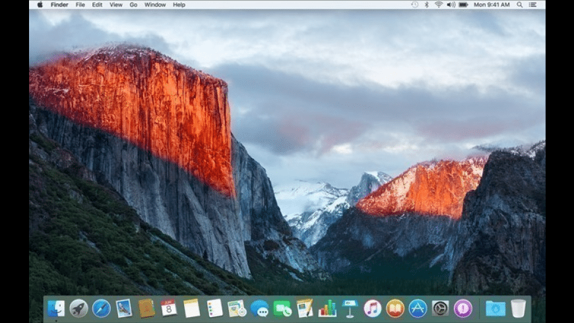This screenshot has height=323, width=574.
Task: Open iTunes music note icon
Action: coord(373,308)
